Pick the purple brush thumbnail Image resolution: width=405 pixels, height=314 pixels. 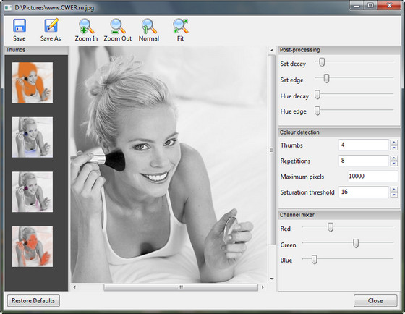(x=33, y=192)
